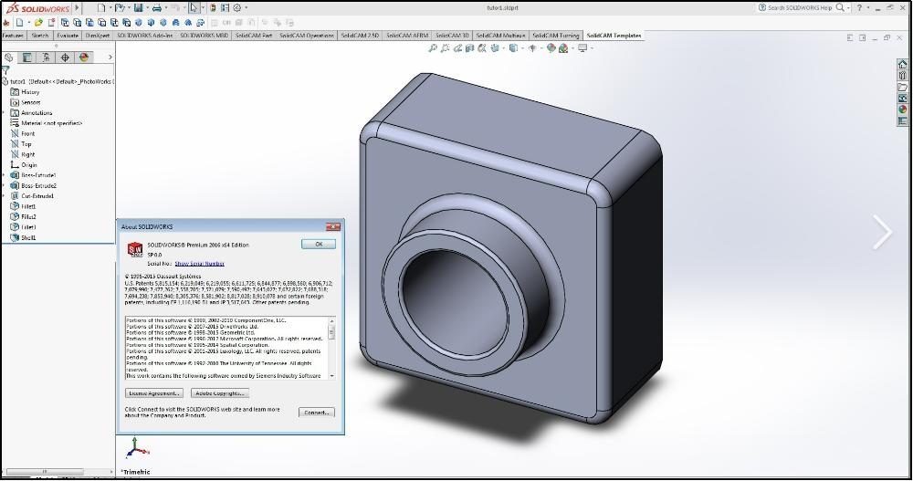Viewport: 913px width, 481px height.
Task: Expand the Cut-Extrude1 feature node
Action: [x=5, y=195]
